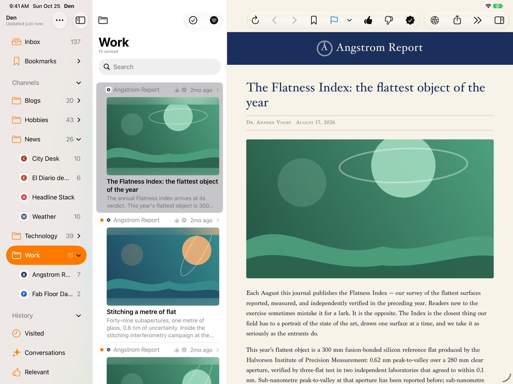Reload the article with refresh icon
Screen dimensions: 513x384
[255, 20]
